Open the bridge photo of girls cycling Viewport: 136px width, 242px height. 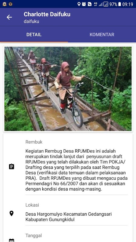[68, 89]
